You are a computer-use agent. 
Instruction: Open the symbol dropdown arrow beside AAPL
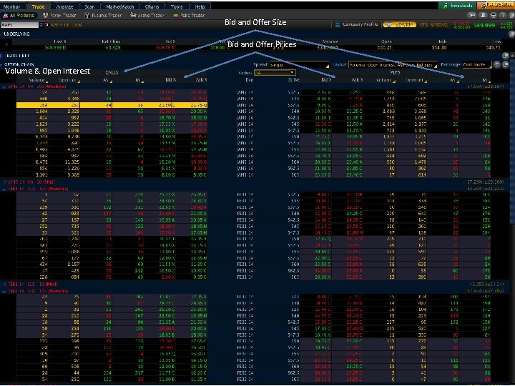41,25
